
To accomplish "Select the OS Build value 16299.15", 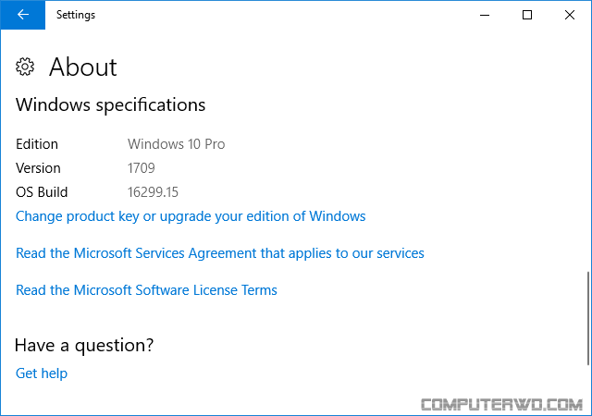I will (x=153, y=192).
